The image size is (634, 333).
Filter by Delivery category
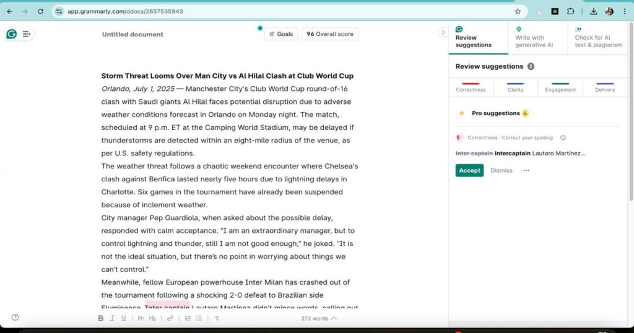tap(605, 87)
